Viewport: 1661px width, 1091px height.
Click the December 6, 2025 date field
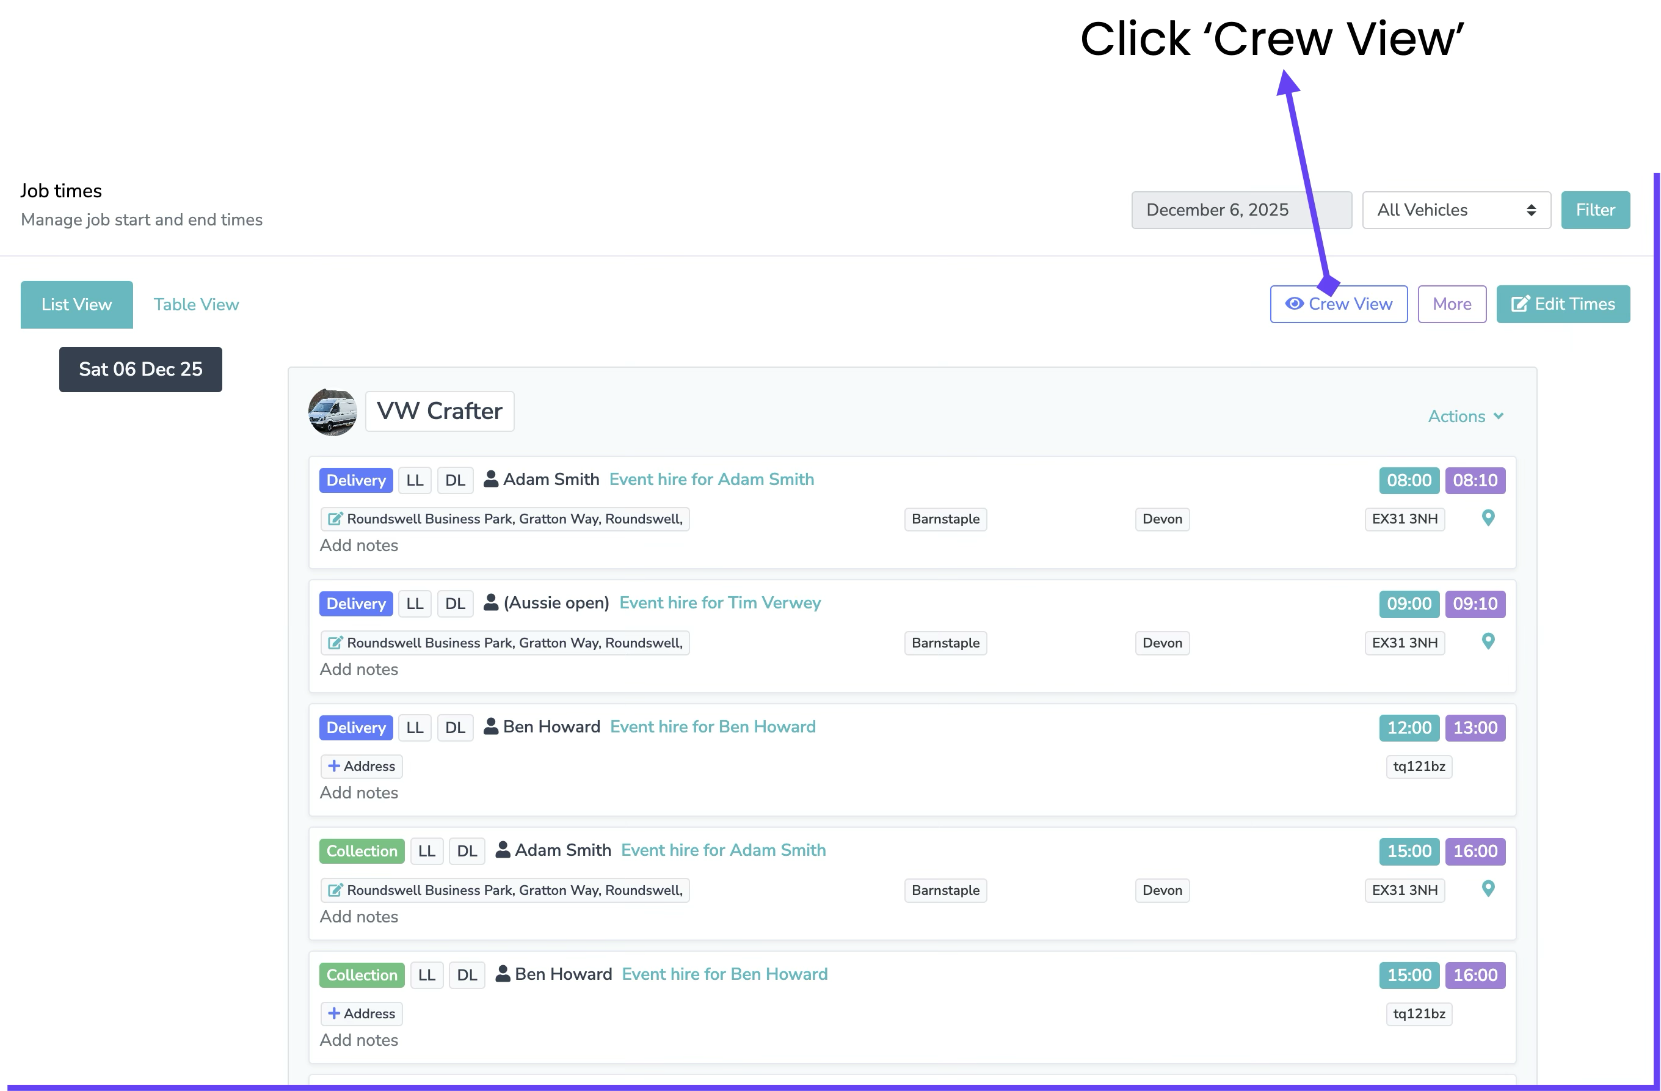(1241, 210)
